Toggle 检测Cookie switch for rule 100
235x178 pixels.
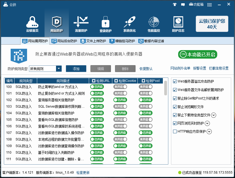click(x=120, y=87)
